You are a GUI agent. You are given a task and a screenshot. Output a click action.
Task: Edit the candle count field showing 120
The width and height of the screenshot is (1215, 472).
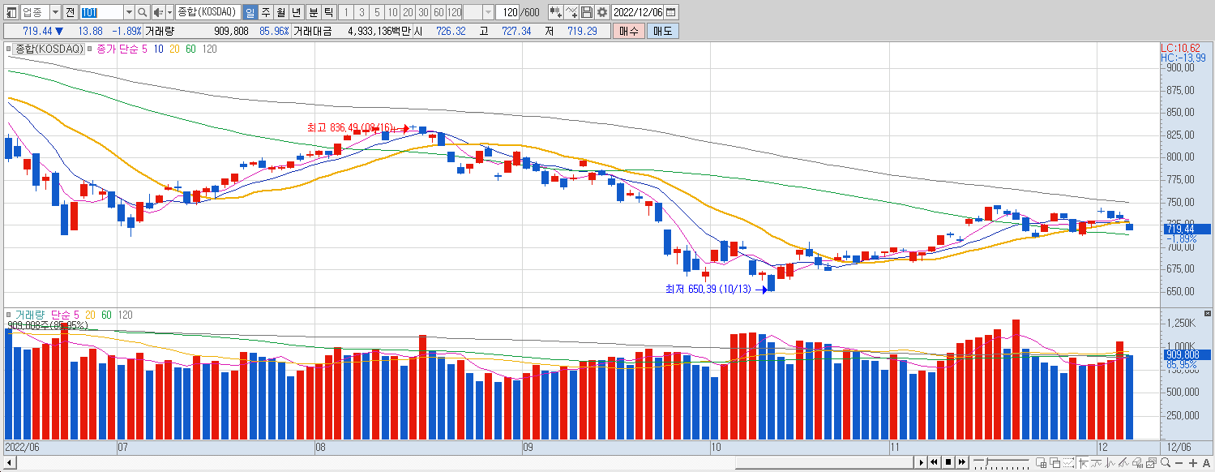(507, 12)
